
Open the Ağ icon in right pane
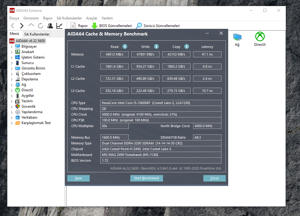237,40
